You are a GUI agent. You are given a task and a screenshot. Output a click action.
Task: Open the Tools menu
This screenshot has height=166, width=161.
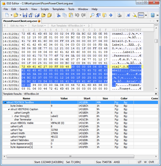tap(71, 9)
